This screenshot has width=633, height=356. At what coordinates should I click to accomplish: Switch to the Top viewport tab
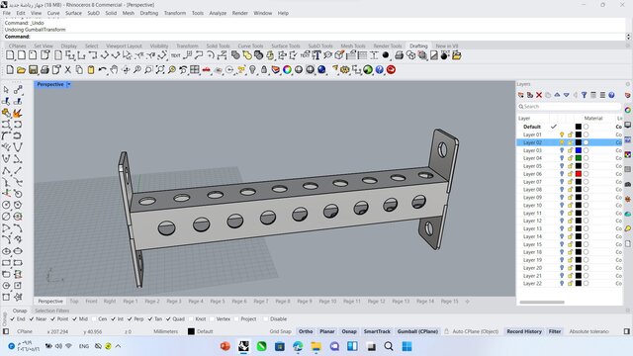click(x=74, y=301)
